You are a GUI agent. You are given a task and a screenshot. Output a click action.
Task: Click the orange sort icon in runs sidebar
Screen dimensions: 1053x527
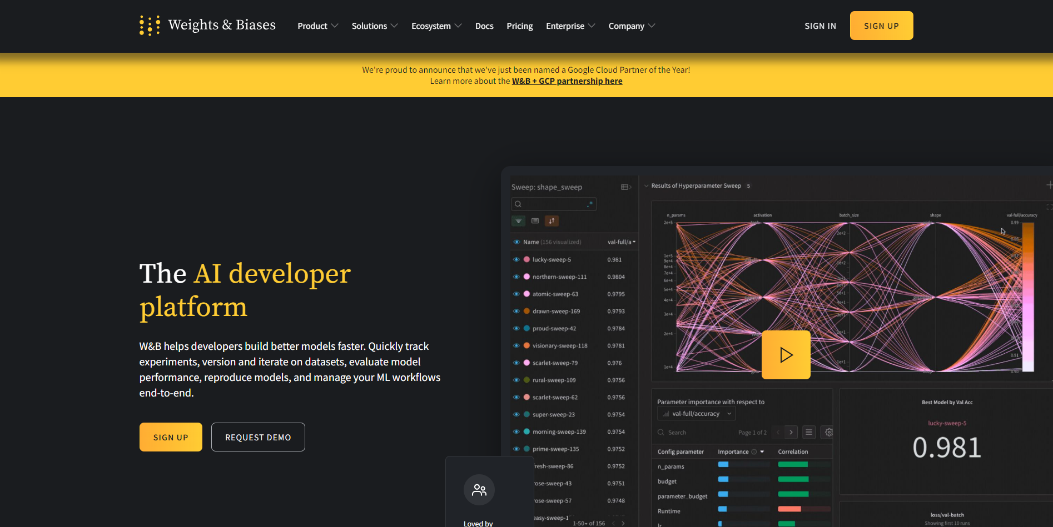point(552,221)
